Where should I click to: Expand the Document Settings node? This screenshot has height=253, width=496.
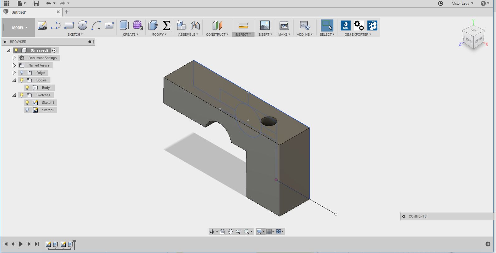pyautogui.click(x=14, y=58)
